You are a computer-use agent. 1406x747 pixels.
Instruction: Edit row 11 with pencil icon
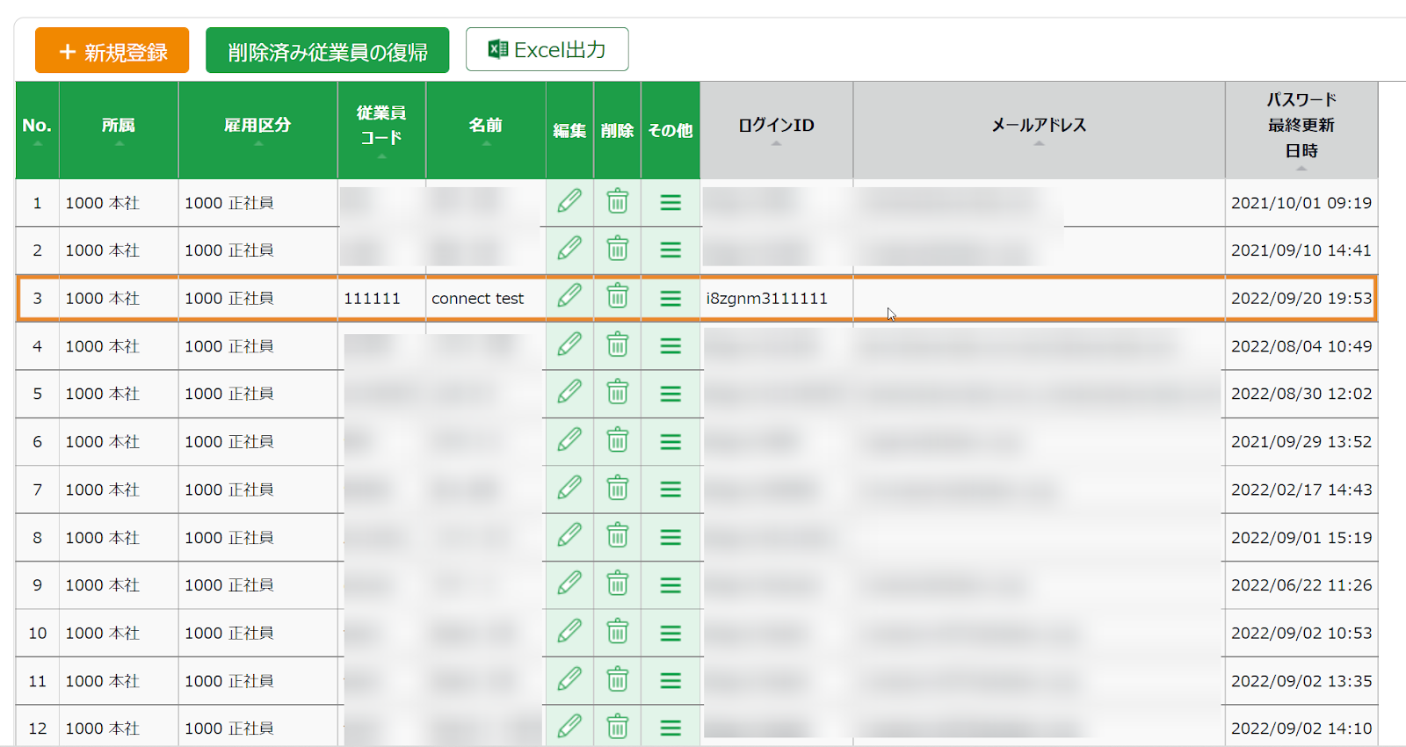pos(569,679)
